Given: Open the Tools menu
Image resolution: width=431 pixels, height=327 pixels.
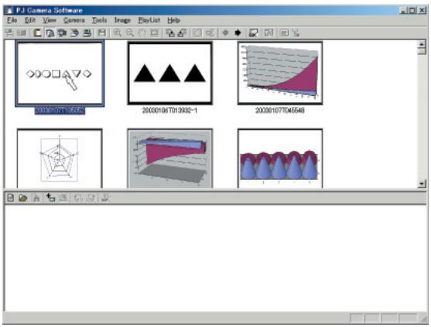Looking at the screenshot, I should [99, 20].
